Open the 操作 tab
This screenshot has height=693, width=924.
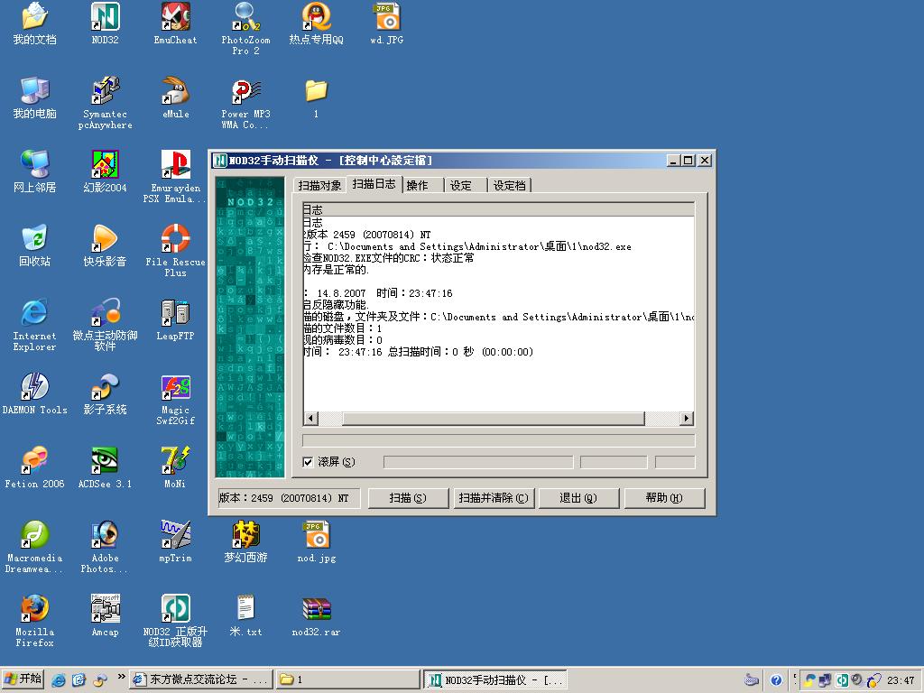422,186
